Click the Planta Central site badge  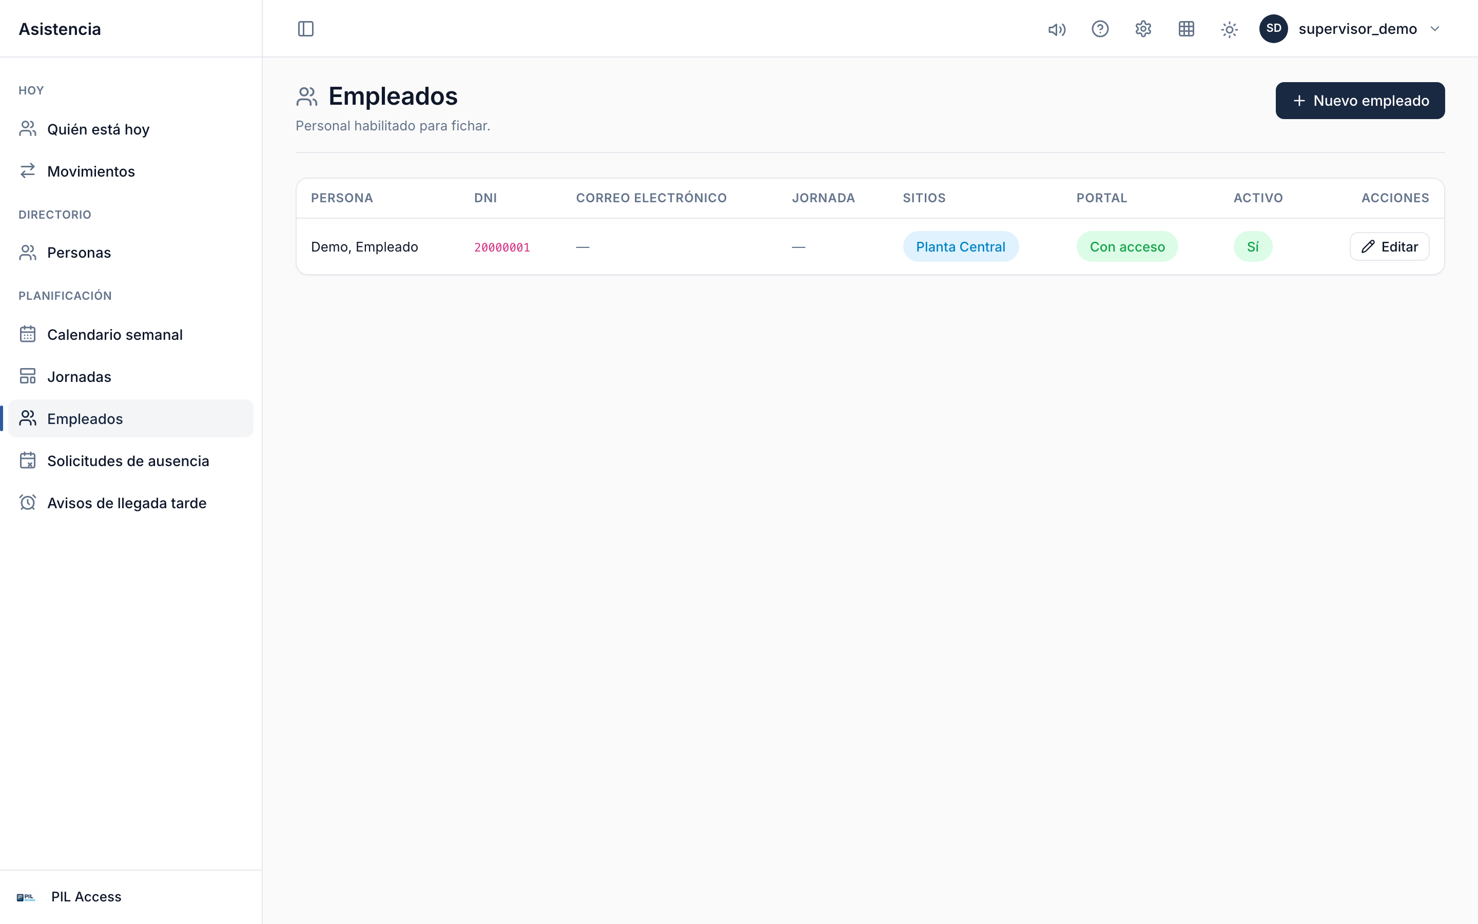tap(961, 246)
